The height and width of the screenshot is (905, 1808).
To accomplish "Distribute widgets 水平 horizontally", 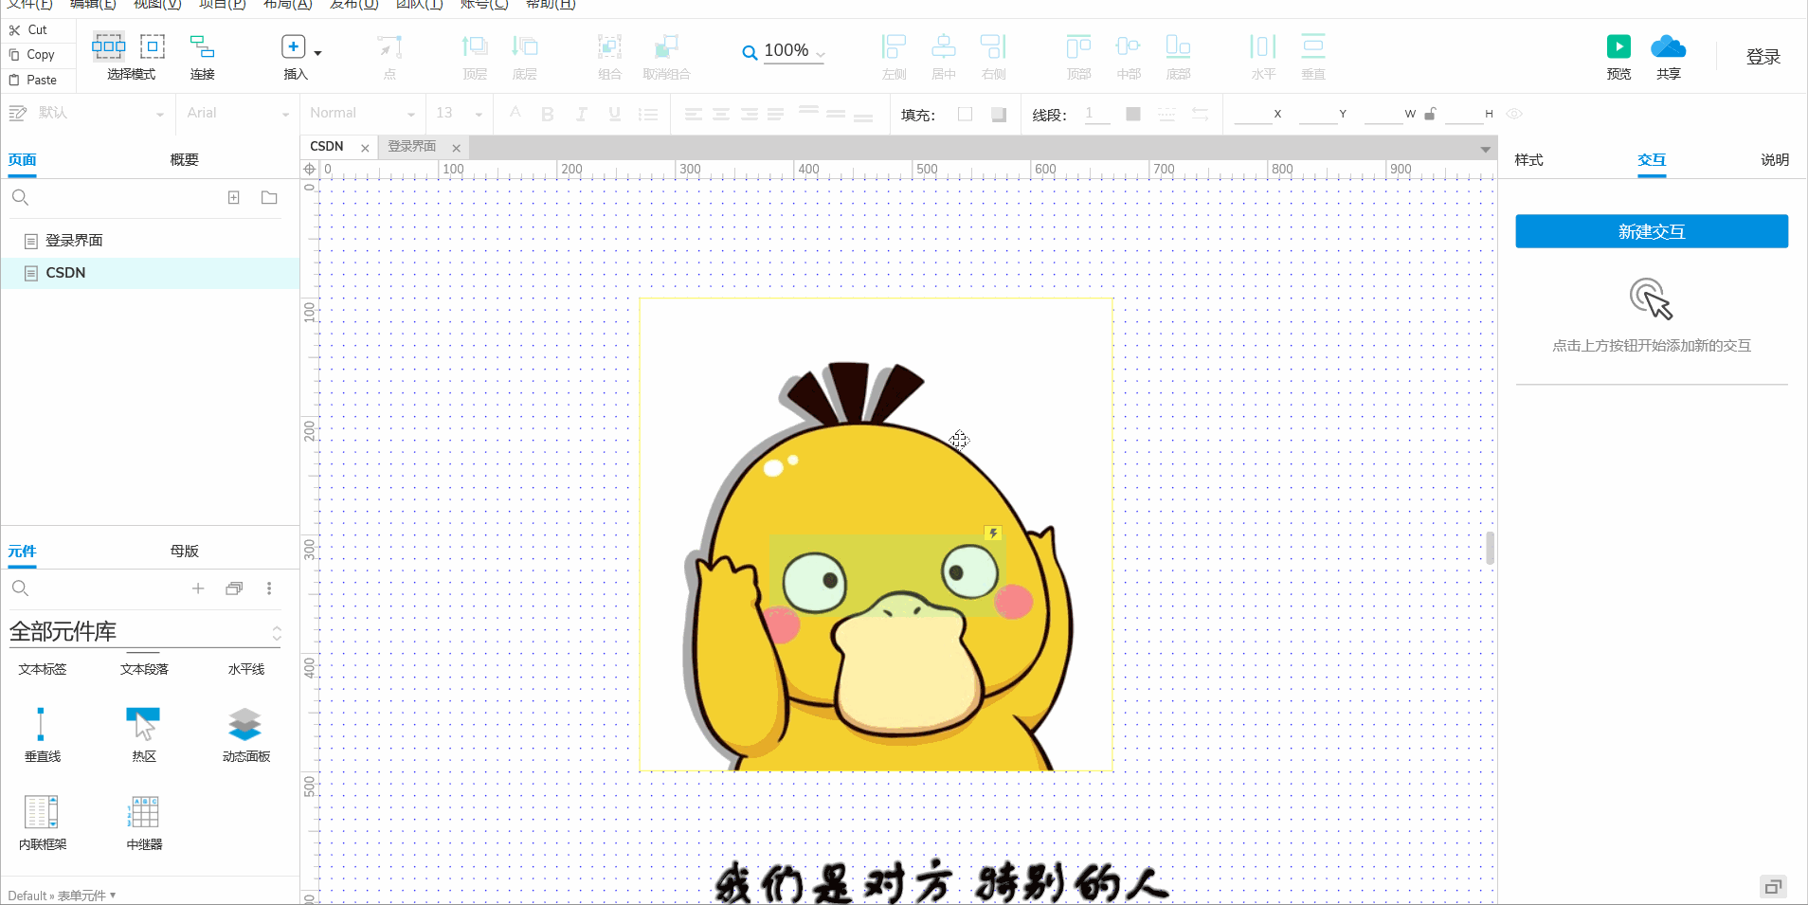I will pyautogui.click(x=1263, y=56).
